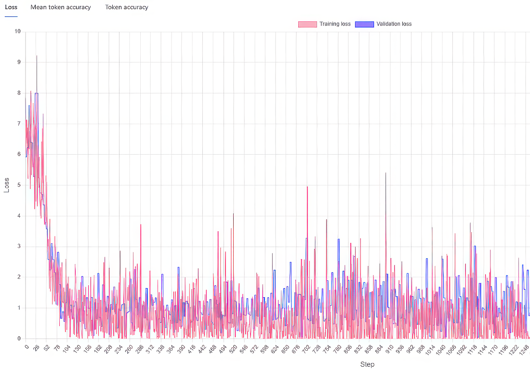Click the y-axis tick label 5

(19, 185)
